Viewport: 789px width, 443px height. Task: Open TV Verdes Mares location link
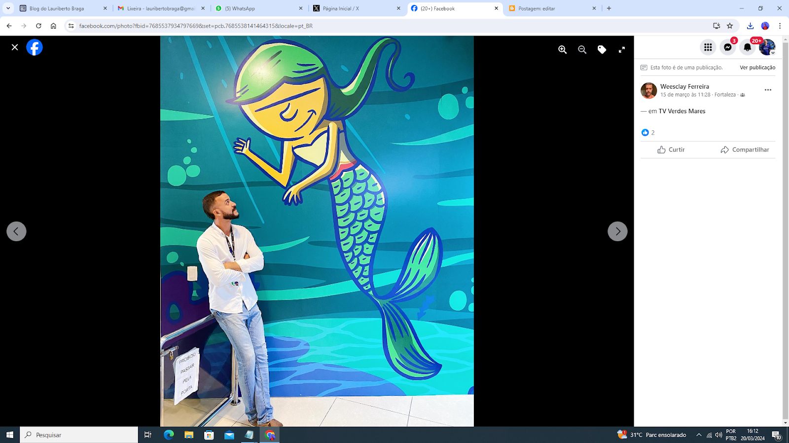682,111
